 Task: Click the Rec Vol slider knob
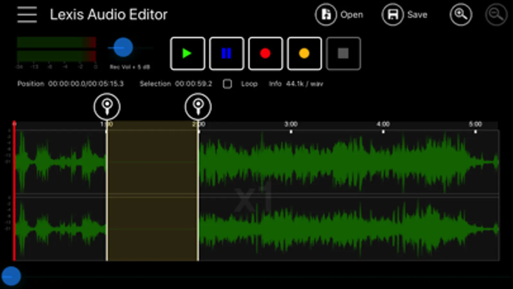(x=123, y=48)
